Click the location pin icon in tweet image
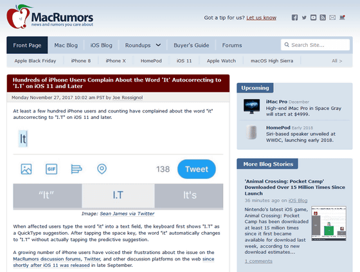 (102, 169)
